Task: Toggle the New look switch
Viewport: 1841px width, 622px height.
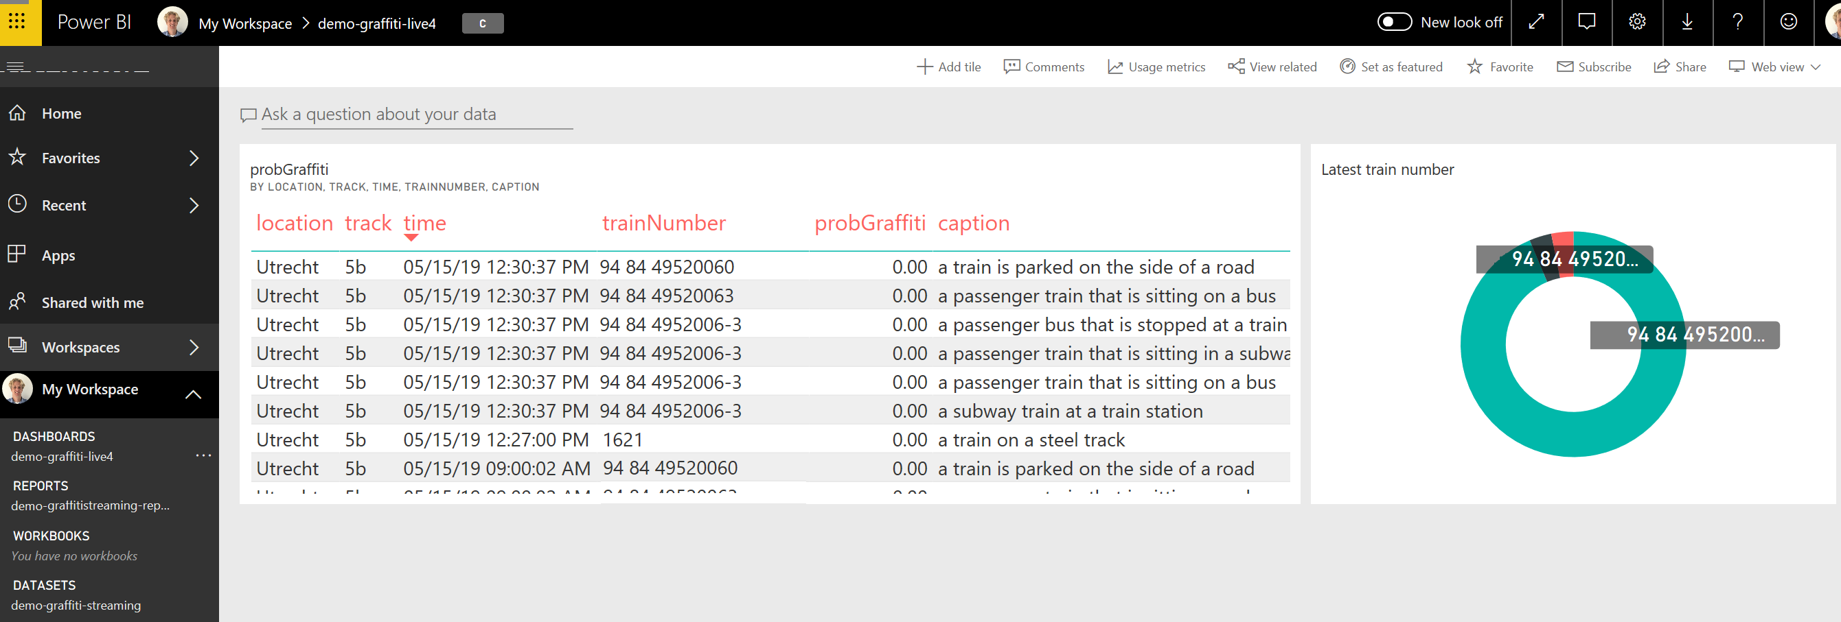Action: (x=1395, y=22)
